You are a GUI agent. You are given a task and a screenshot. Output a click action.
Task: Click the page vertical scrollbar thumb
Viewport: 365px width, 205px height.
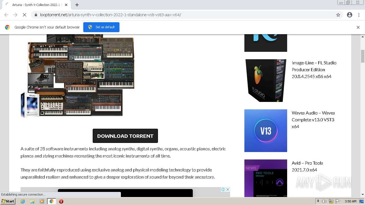pyautogui.click(x=363, y=56)
